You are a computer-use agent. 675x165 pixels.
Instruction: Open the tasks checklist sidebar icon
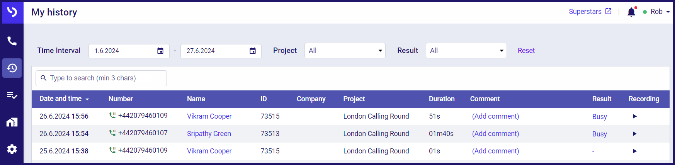click(x=12, y=95)
